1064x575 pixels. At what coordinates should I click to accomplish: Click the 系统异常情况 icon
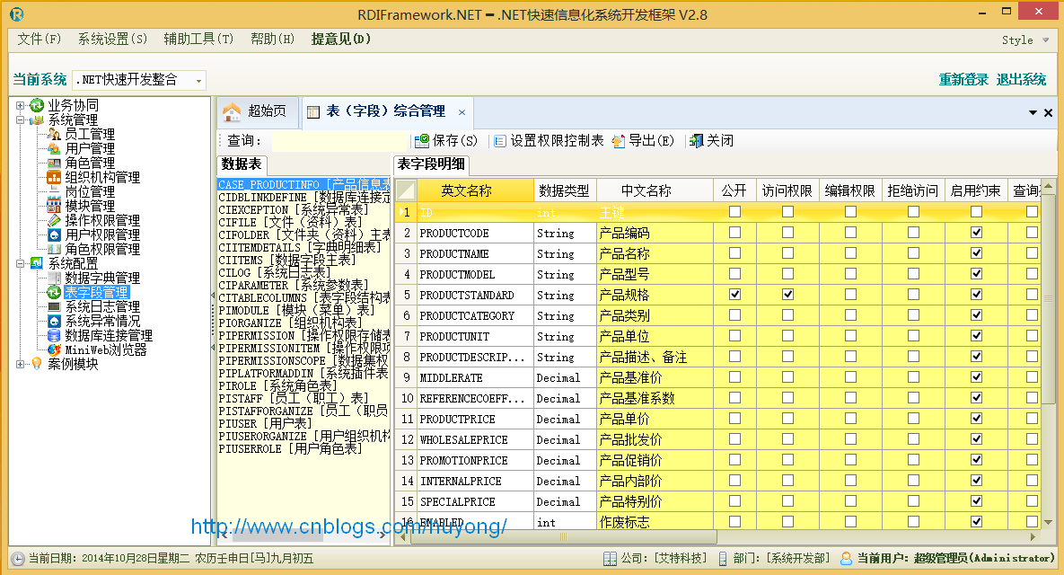[x=54, y=321]
